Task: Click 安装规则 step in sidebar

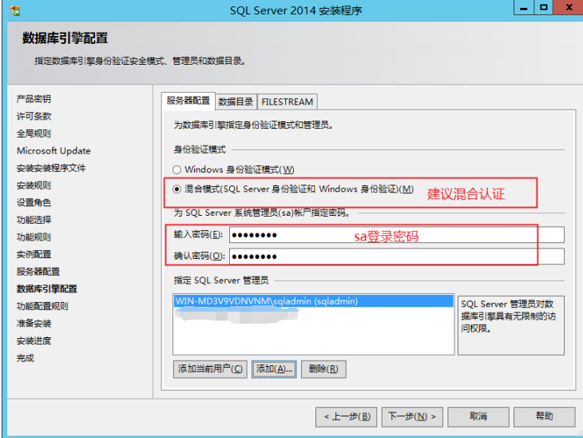Action: 34,185
